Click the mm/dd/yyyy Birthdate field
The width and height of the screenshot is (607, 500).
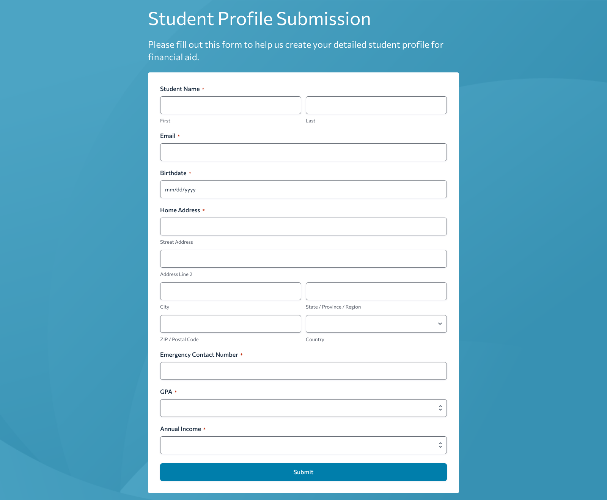tap(303, 189)
